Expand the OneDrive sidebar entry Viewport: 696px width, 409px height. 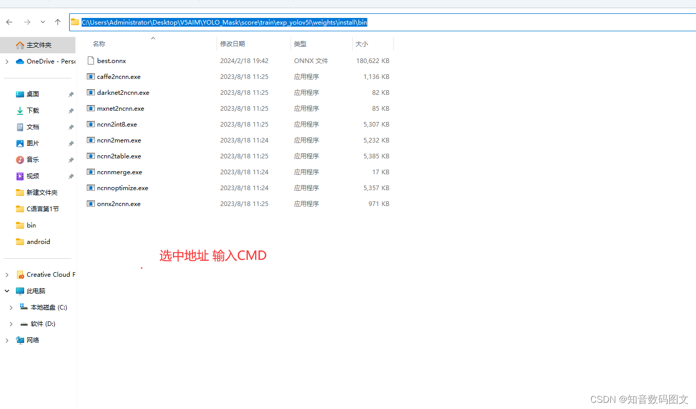(x=7, y=61)
